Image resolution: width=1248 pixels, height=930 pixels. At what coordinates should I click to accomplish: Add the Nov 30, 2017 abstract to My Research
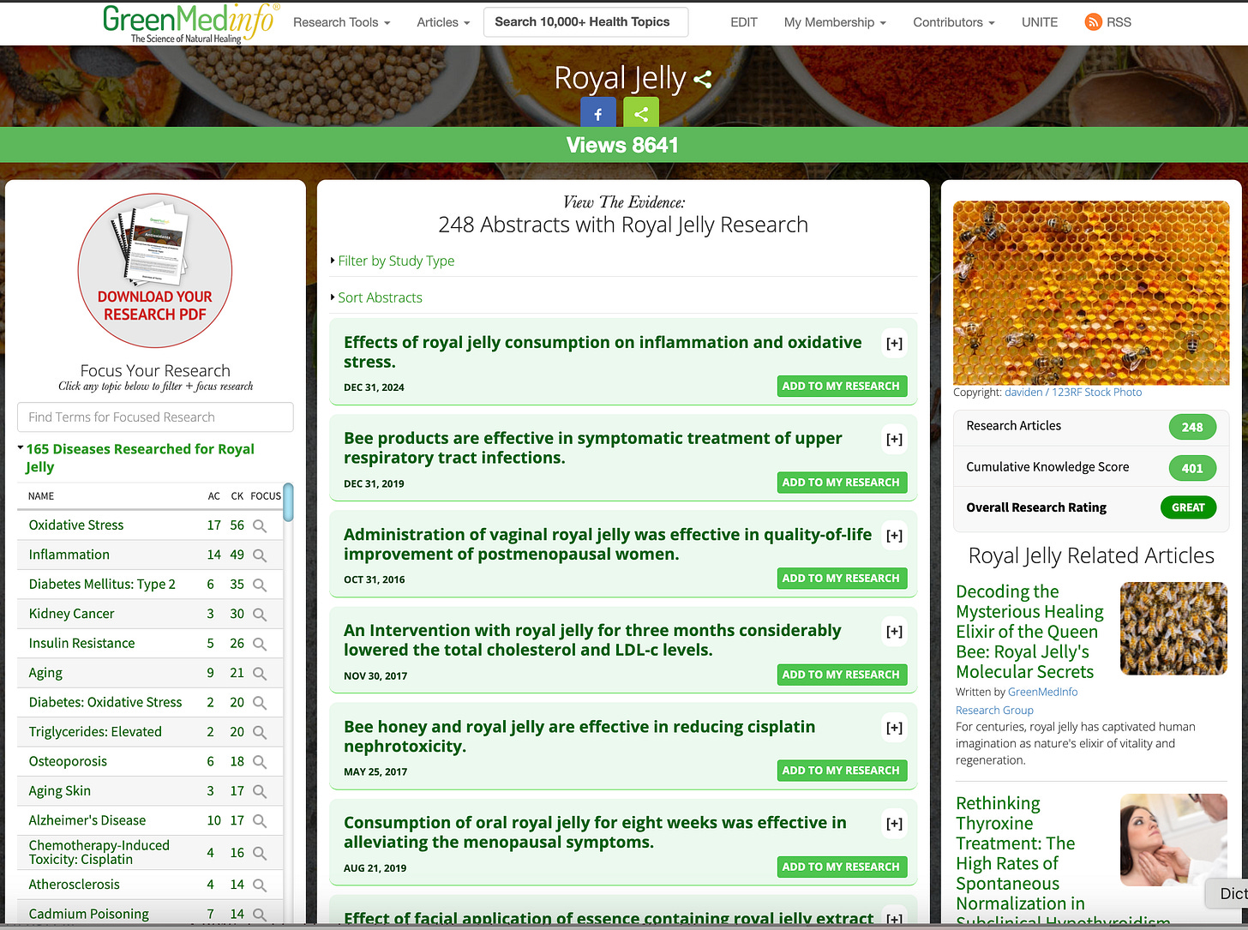842,675
